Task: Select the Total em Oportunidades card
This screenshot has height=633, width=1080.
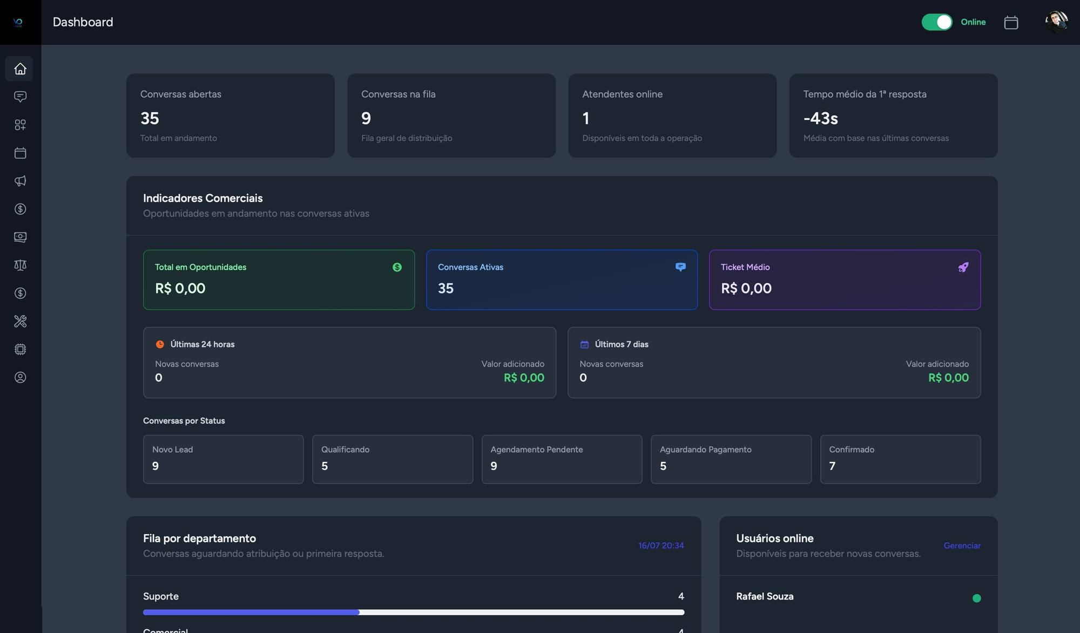Action: pyautogui.click(x=279, y=280)
